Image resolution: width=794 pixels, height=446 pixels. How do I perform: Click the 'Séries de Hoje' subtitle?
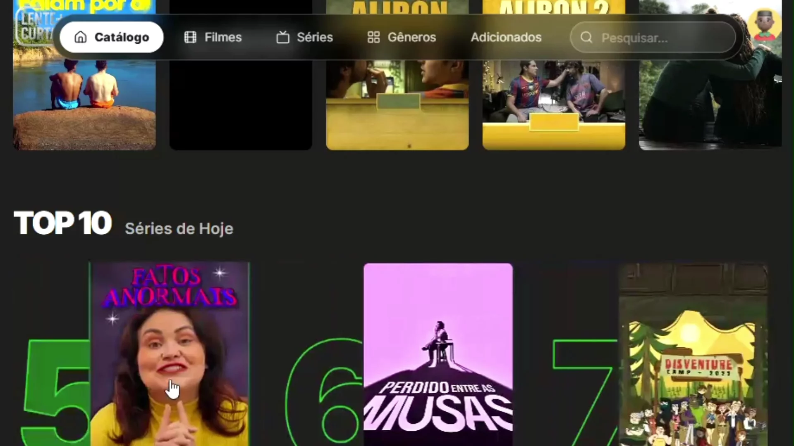(179, 229)
